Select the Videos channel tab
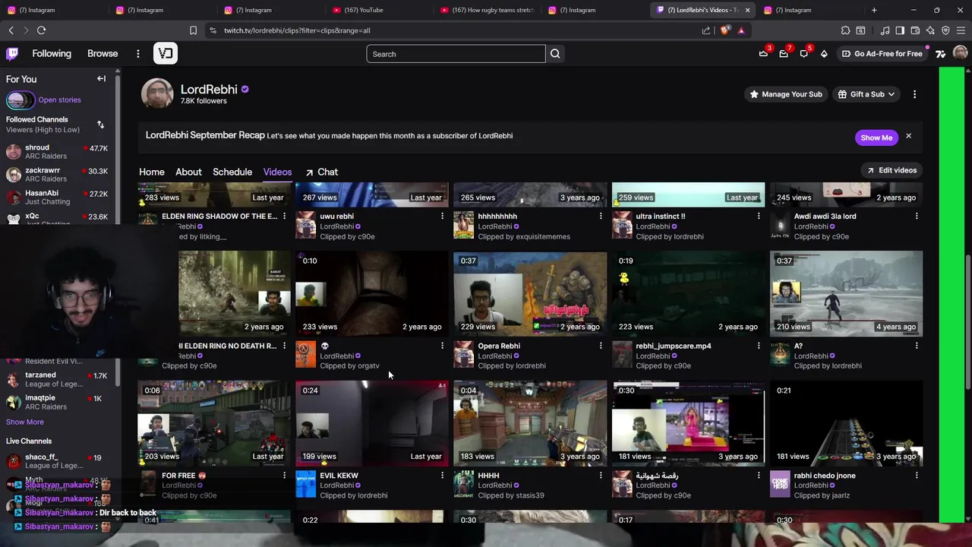 (x=277, y=172)
